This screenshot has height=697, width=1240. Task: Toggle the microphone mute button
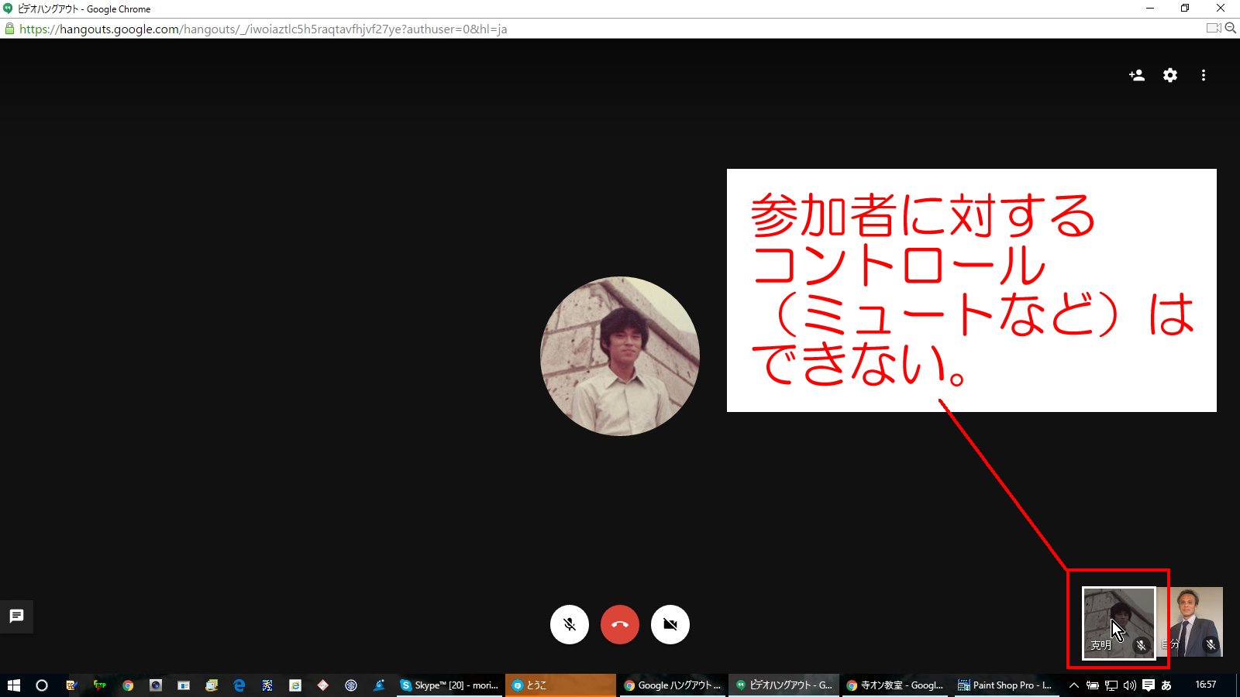click(x=570, y=624)
